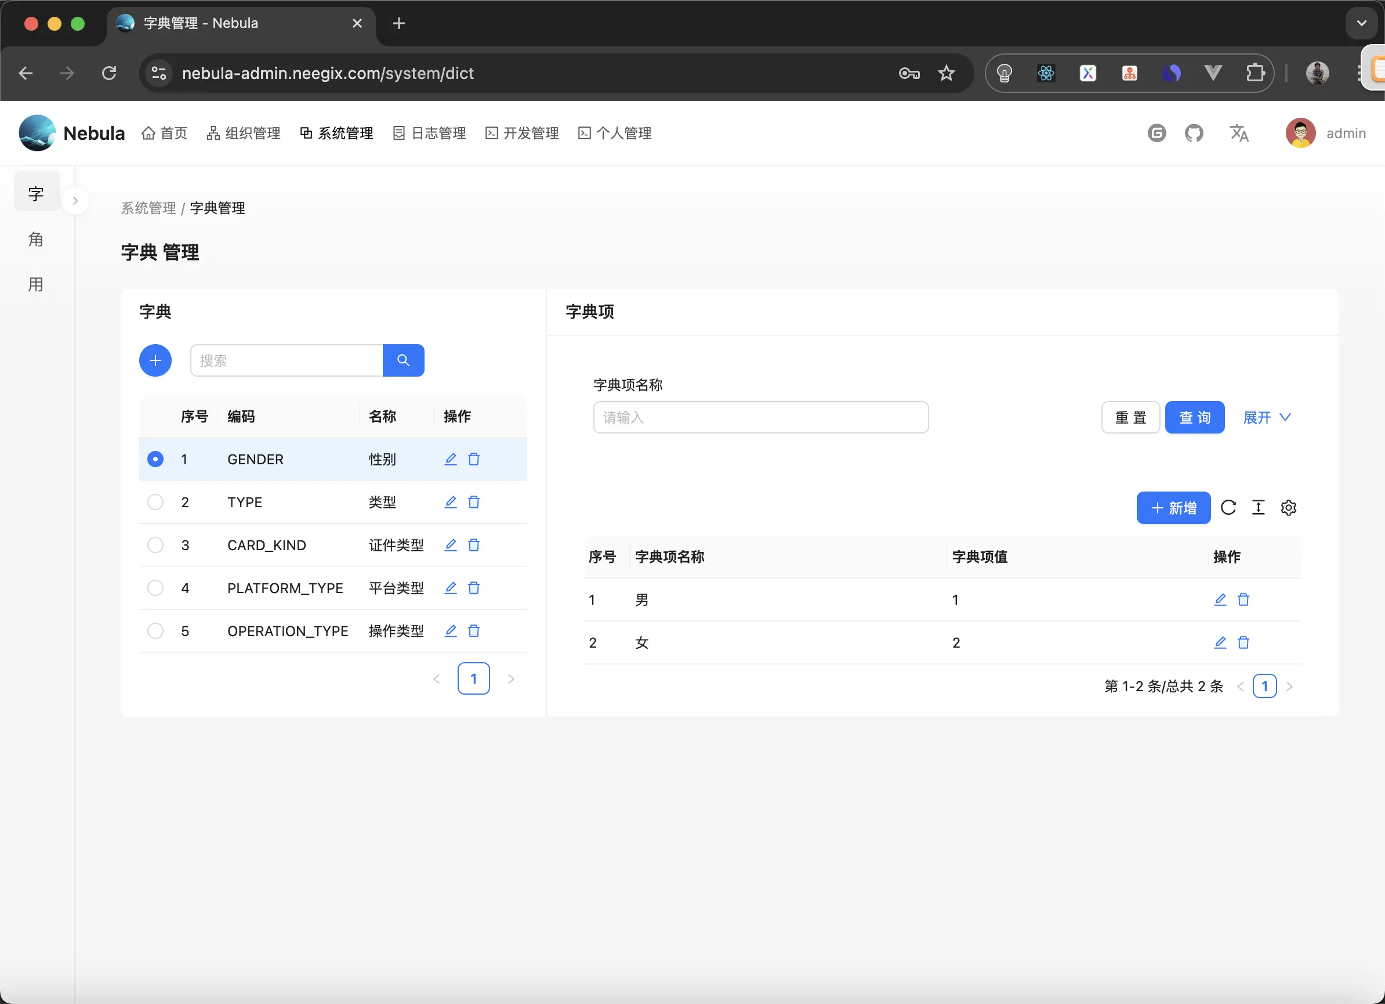The height and width of the screenshot is (1004, 1385).
Task: Delete the 女 dictionary item
Action: click(x=1243, y=642)
